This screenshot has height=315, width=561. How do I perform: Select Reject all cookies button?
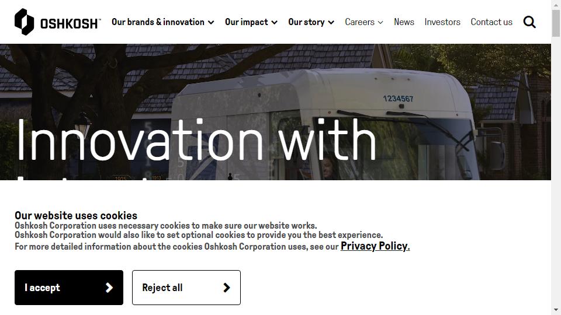click(186, 288)
